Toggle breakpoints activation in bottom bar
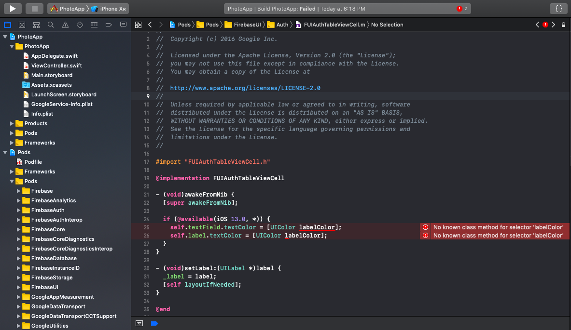571x330 pixels. click(x=154, y=323)
